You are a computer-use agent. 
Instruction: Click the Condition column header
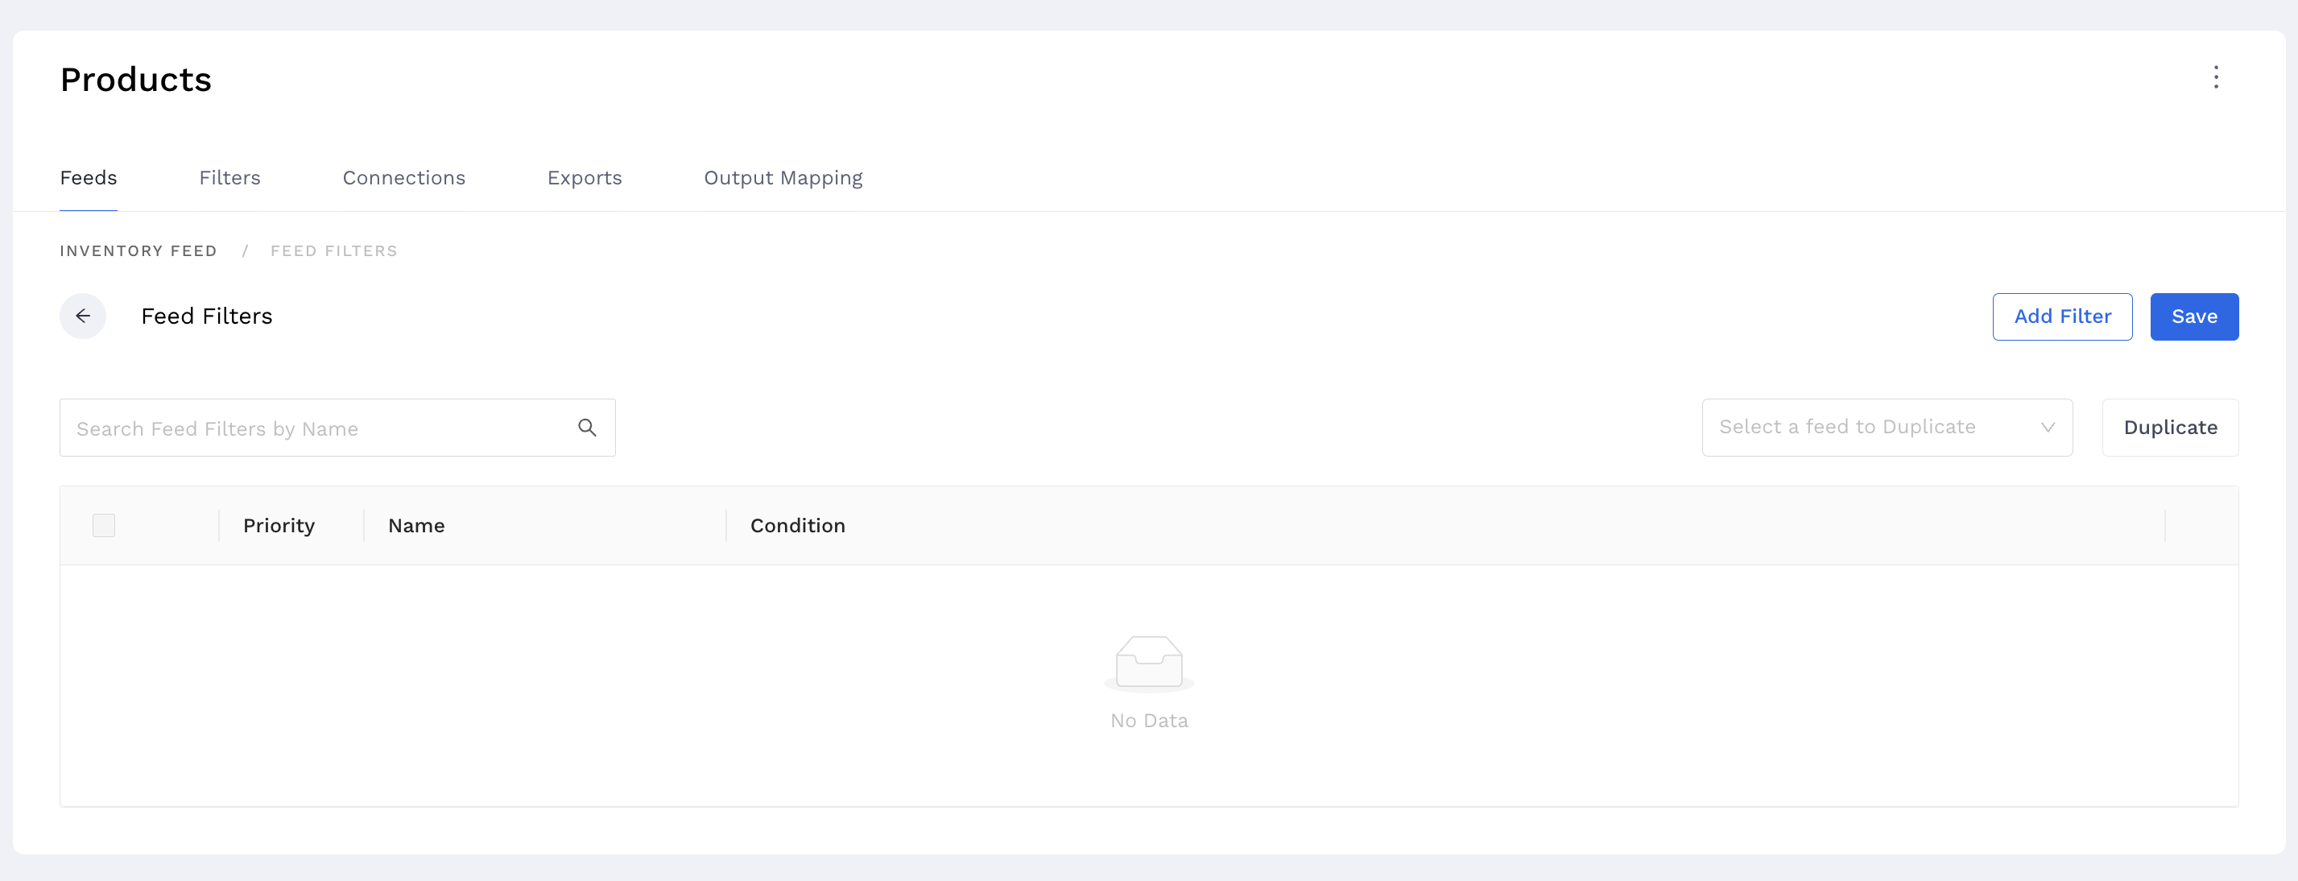(x=796, y=526)
